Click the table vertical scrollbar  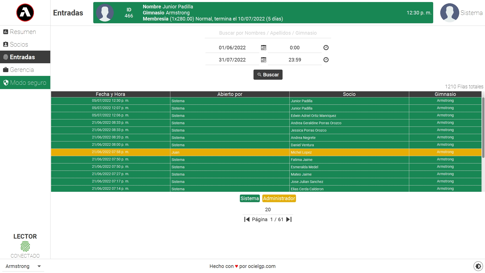[x=483, y=128]
